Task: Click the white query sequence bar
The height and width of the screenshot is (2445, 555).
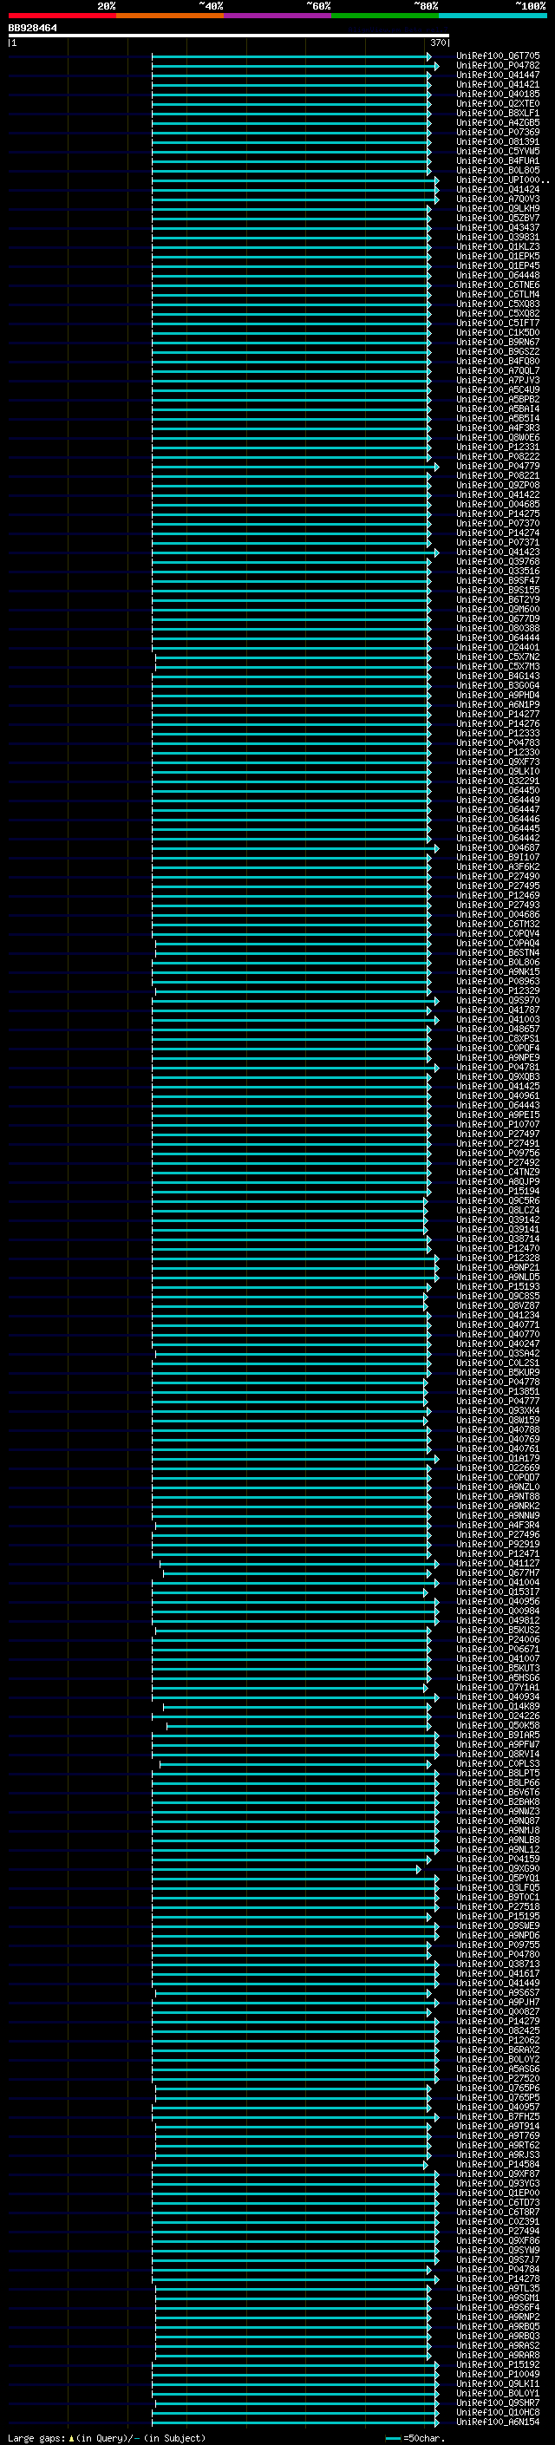Action: pos(229,36)
